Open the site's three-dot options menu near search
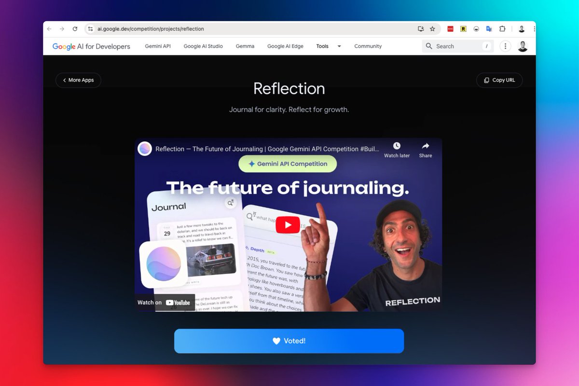Screen dimensions: 579x386 tap(505, 46)
